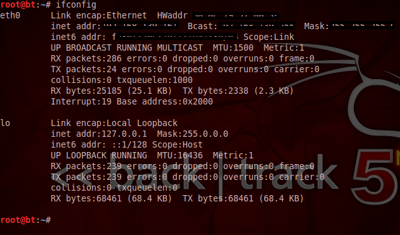Image resolution: width=400 pixels, height=235 pixels.
Task: Click the 'MTU:1500' value
Action: 233,48
